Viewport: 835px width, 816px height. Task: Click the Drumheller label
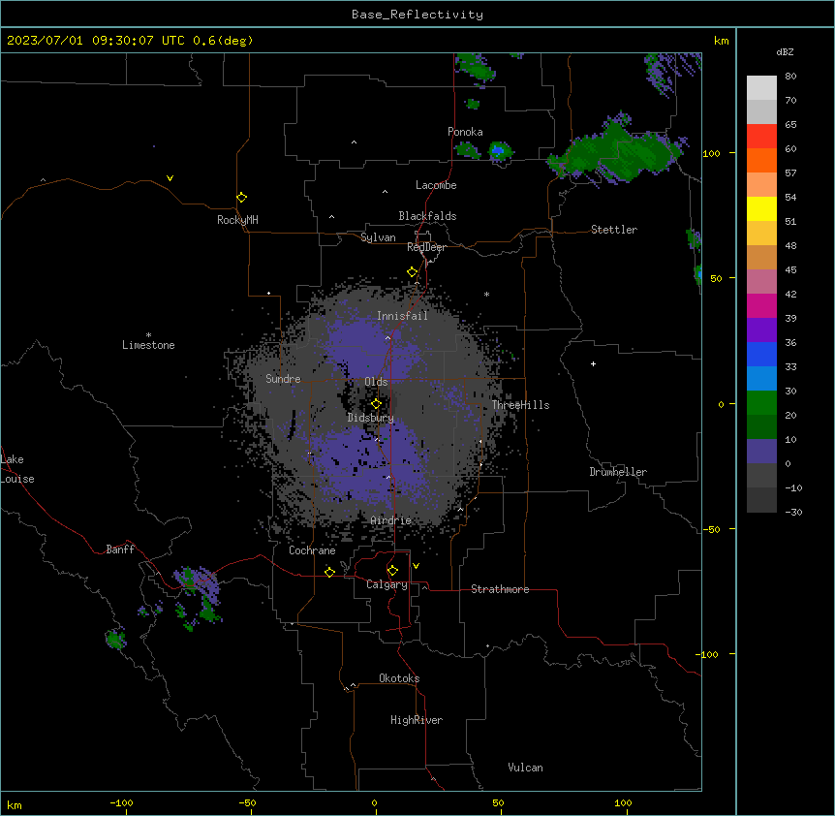click(x=618, y=472)
